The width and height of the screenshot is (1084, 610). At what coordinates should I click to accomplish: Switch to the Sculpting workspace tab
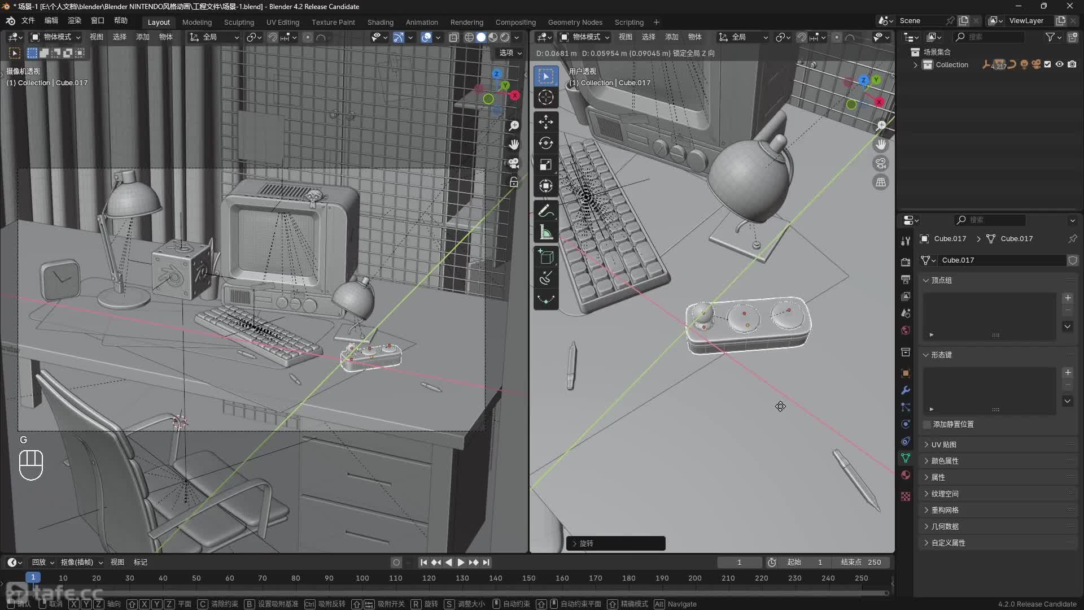(239, 23)
